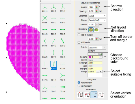The image size is (135, 104).
Task: Open the Columns dropdown
Action: [97, 16]
